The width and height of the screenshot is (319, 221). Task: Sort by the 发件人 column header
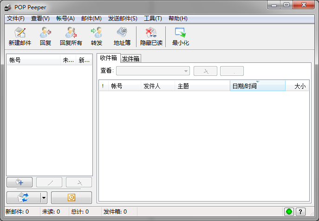(x=158, y=86)
